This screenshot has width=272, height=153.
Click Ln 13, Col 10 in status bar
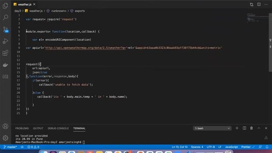click(179, 147)
